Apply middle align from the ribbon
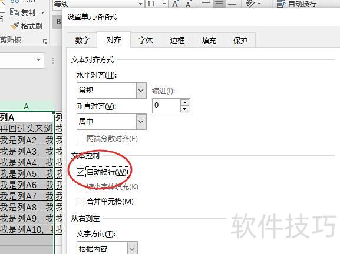Screen dimensions: 340x254 (219, 3)
